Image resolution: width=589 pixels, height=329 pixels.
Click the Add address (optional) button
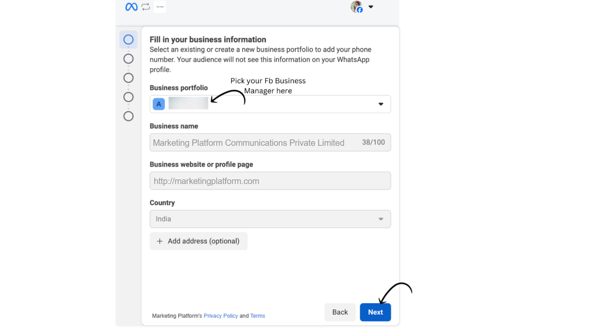click(x=199, y=241)
